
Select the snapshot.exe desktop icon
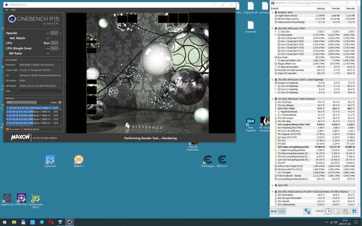click(x=7, y=199)
